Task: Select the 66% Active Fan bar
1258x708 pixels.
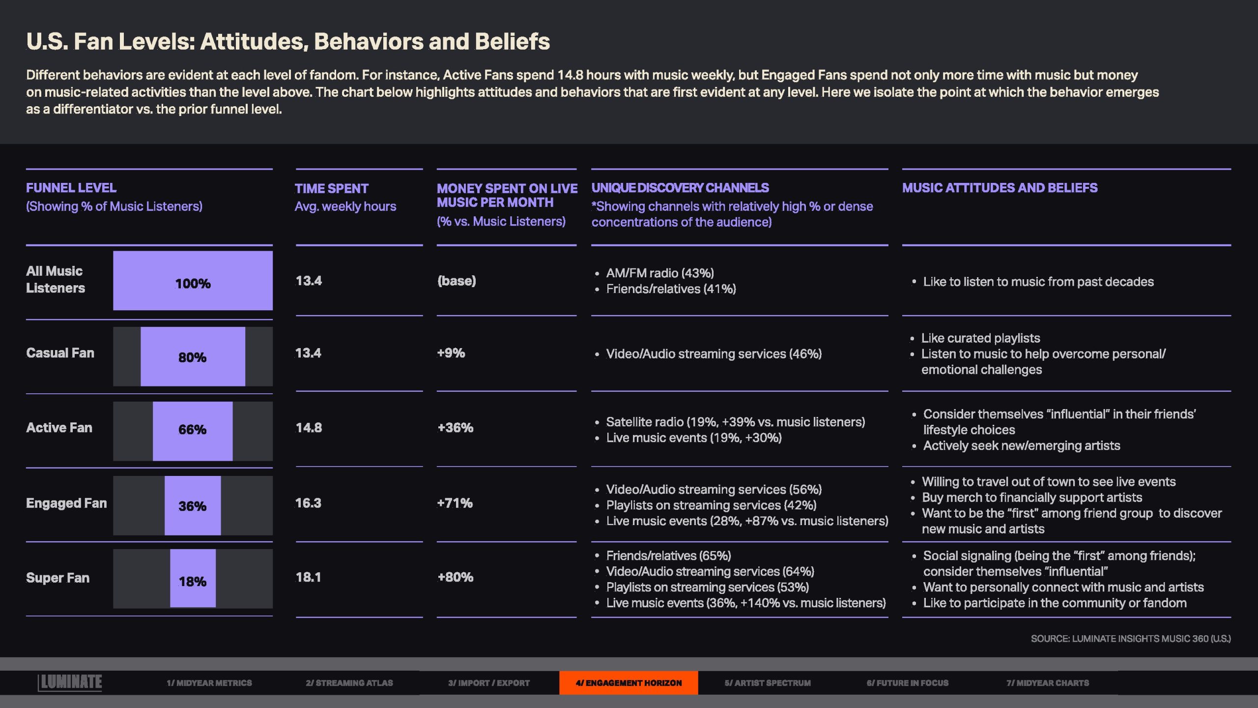Action: coord(193,431)
